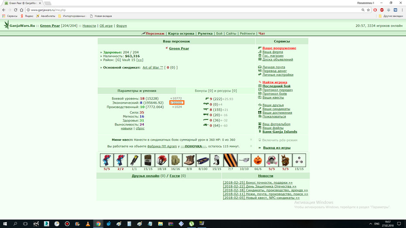Click the automatic weapon skill icon level 8

[206, 109]
